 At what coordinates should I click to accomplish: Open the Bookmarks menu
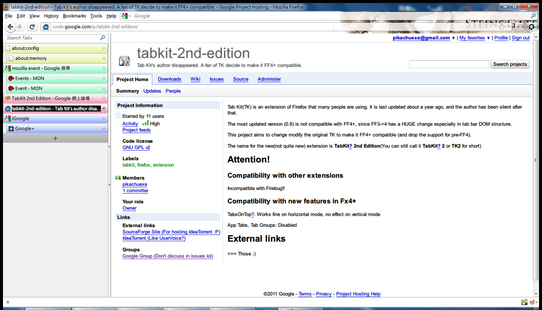pos(74,16)
